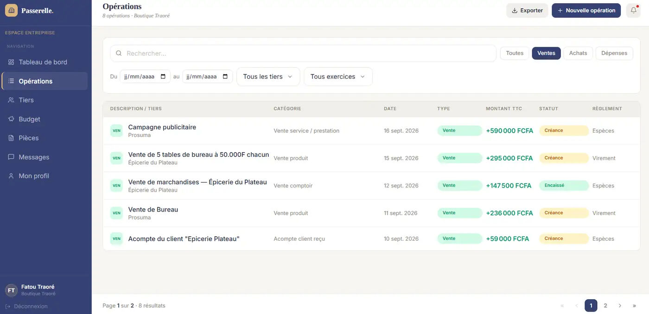Select Opérations in the sidebar
649x314 pixels.
click(45, 81)
